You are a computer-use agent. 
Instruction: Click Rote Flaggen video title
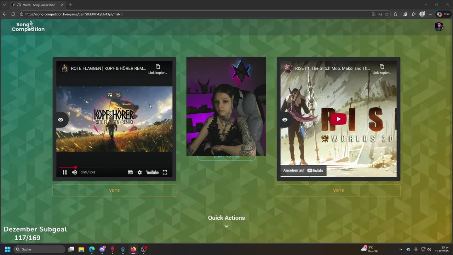(x=108, y=68)
